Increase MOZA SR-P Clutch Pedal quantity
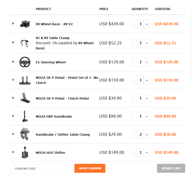 147,98
